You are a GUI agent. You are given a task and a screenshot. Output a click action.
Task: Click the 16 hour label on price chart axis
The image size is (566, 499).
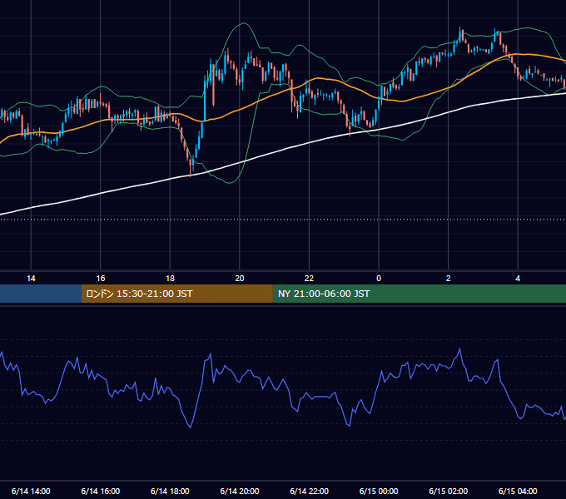[x=101, y=279]
